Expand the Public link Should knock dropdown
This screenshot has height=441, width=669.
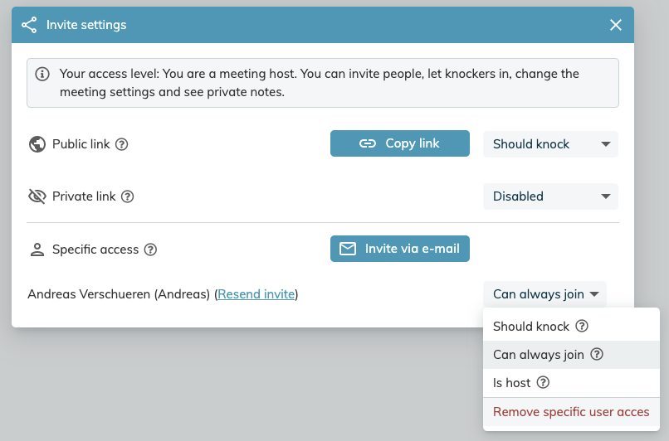pos(550,144)
